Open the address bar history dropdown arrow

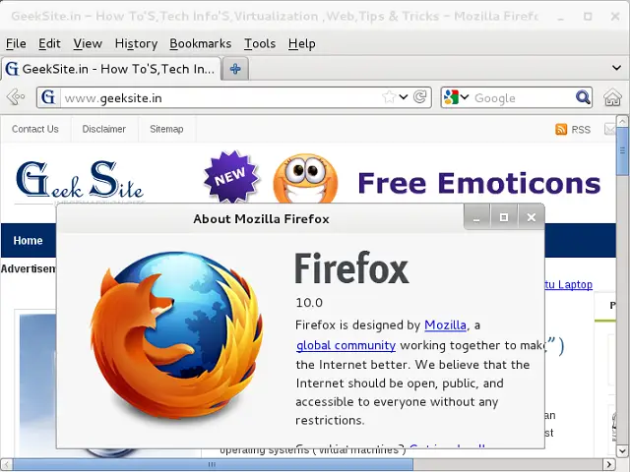pyautogui.click(x=404, y=96)
